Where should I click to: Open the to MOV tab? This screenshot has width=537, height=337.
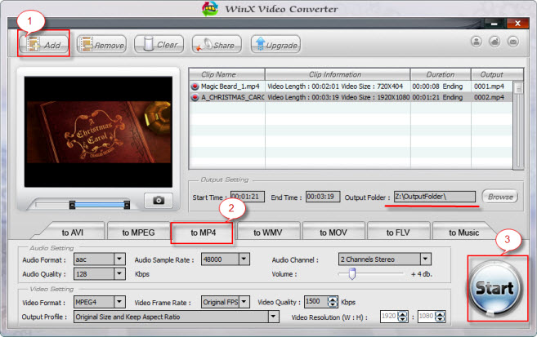333,233
